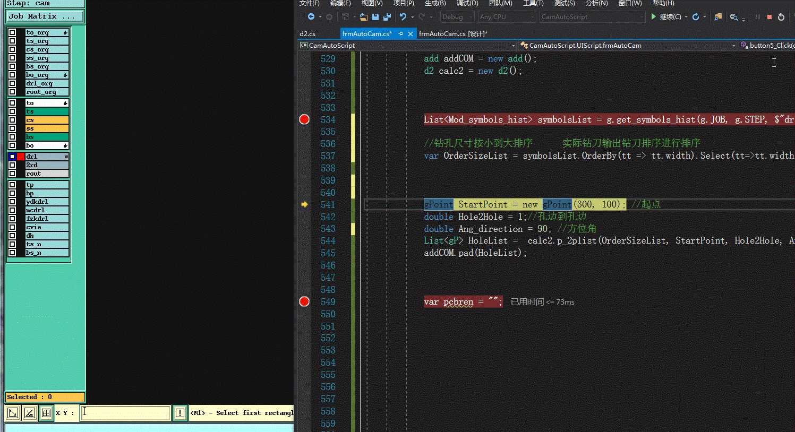Click the navigate backward arrow in Visual Studio
Screen dimensions: 795x432
311,17
